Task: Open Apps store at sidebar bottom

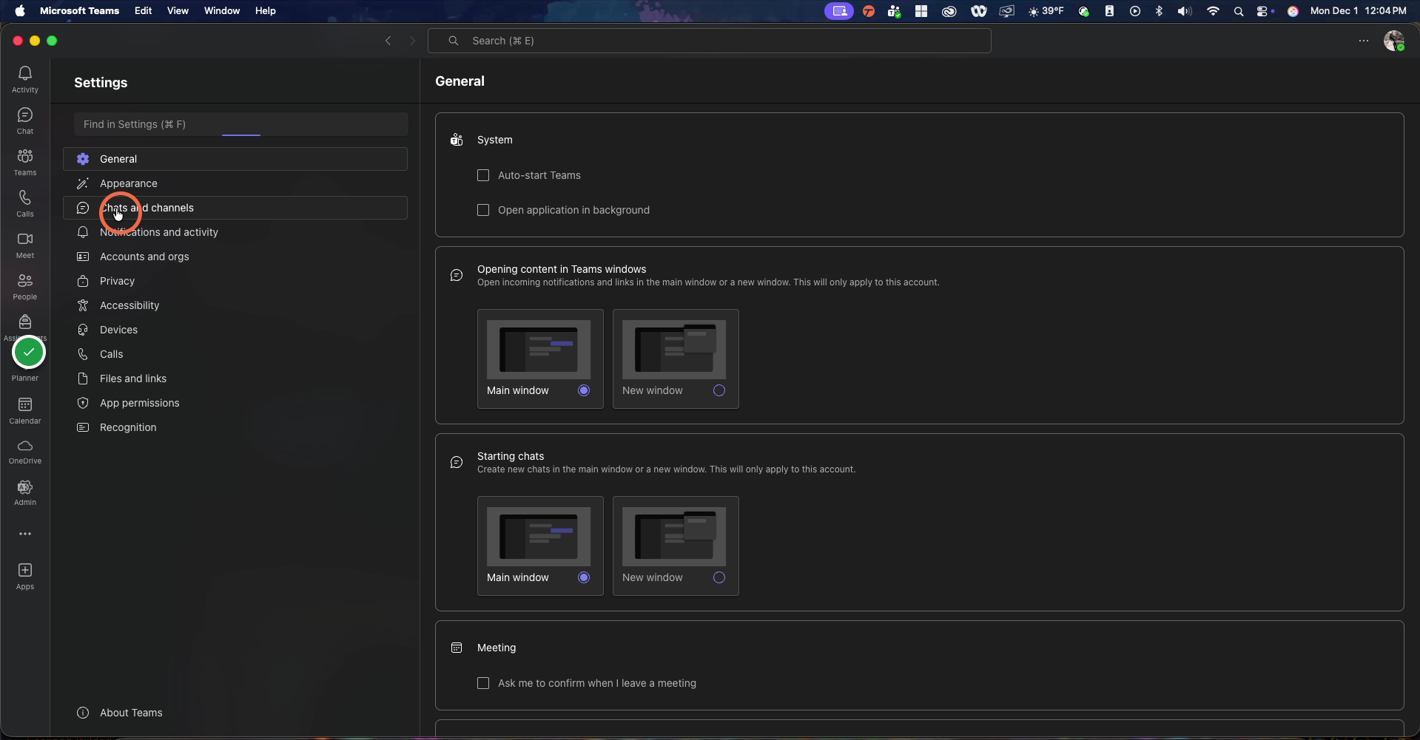Action: point(25,576)
